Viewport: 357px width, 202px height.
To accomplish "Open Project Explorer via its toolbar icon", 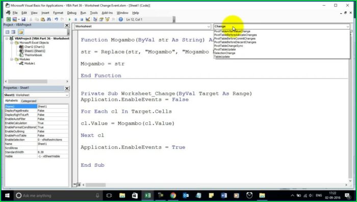I will point(95,19).
